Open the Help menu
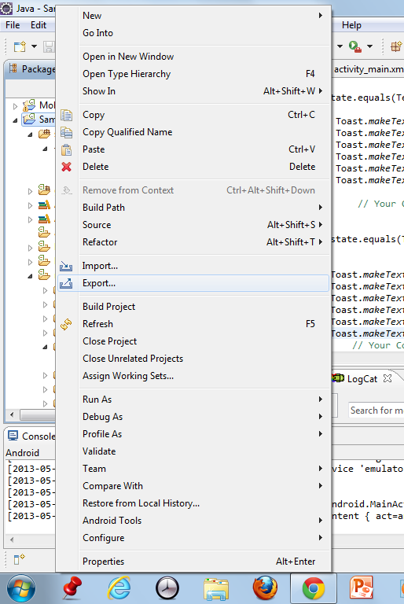Image resolution: width=404 pixels, height=604 pixels. [351, 25]
